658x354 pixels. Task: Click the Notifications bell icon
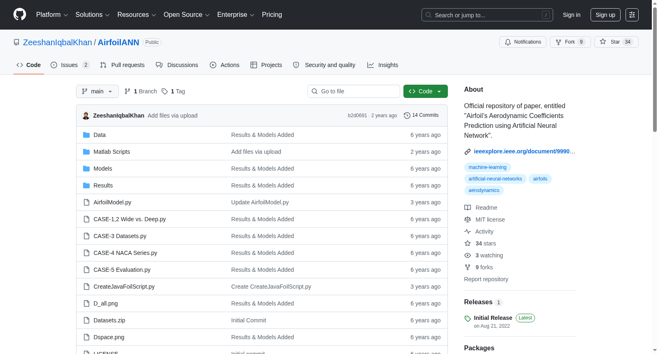coord(508,42)
